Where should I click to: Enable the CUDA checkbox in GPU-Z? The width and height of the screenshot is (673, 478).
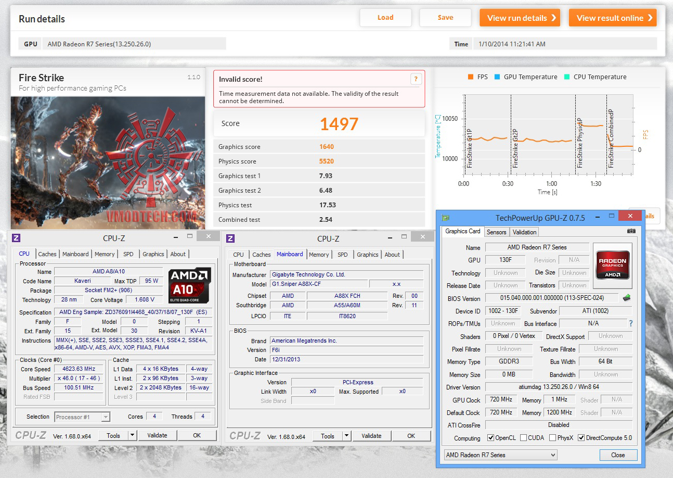523,438
